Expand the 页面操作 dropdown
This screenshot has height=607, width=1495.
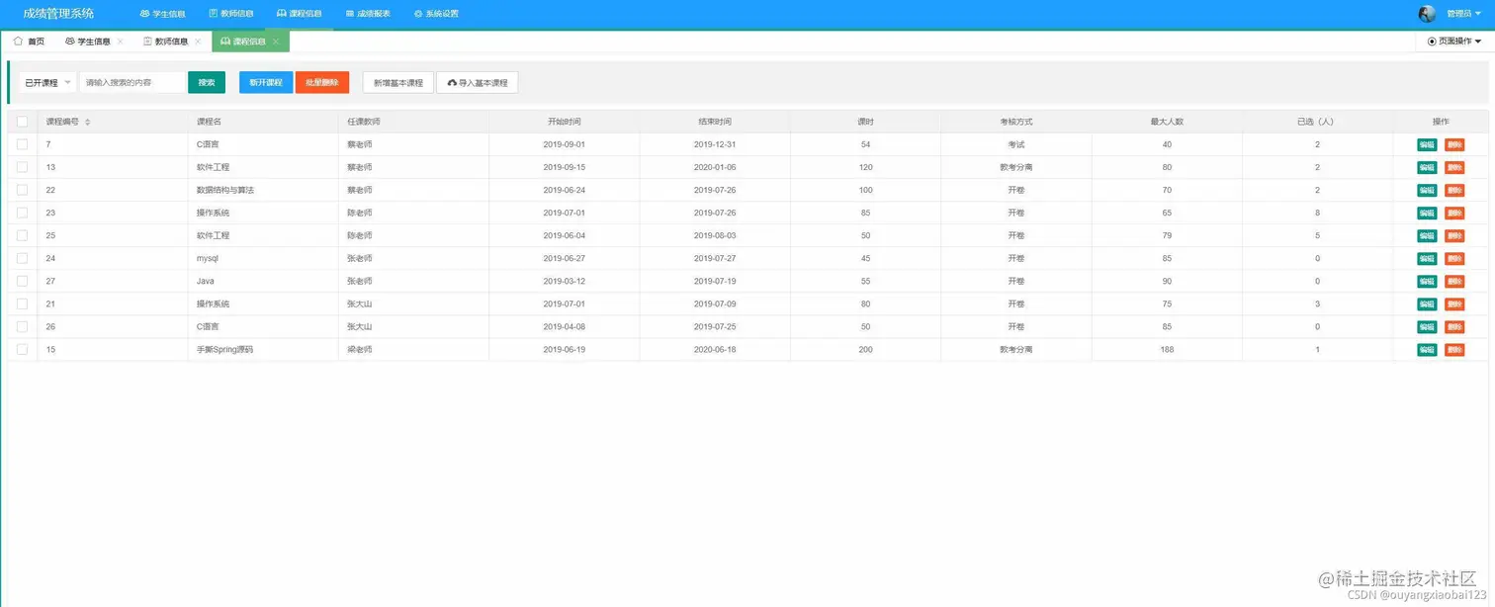coord(1454,42)
